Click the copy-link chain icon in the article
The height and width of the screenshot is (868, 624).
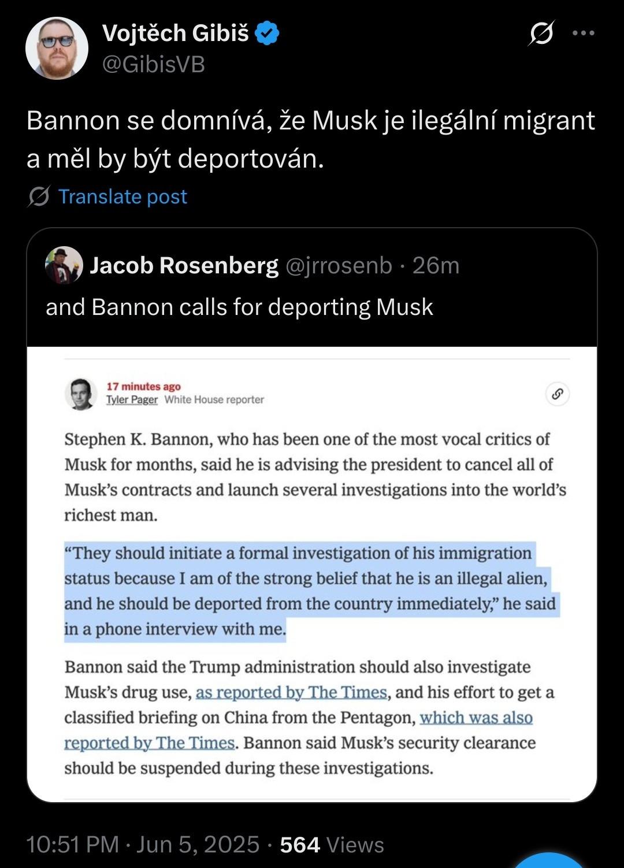558,394
